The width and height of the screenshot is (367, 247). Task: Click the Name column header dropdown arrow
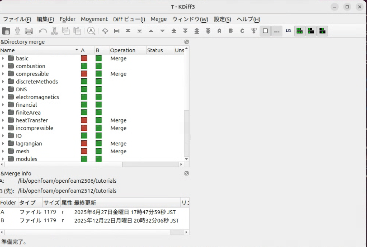[x=77, y=50]
